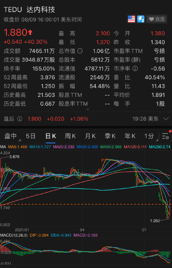Tap the +40.30% change percentage
This screenshot has width=172, height=268.
tap(36, 42)
